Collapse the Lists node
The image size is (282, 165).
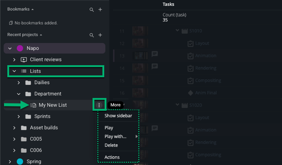click(x=14, y=71)
